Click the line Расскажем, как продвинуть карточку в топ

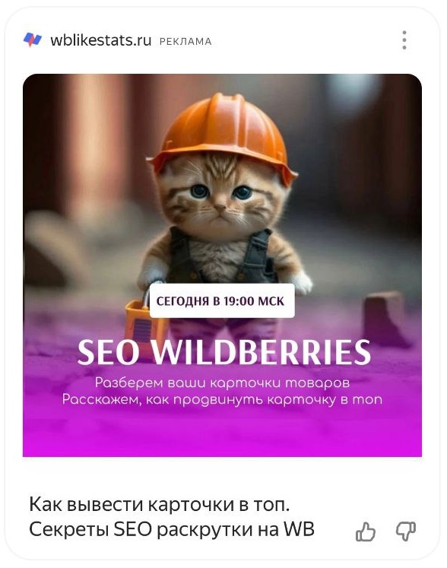(222, 399)
